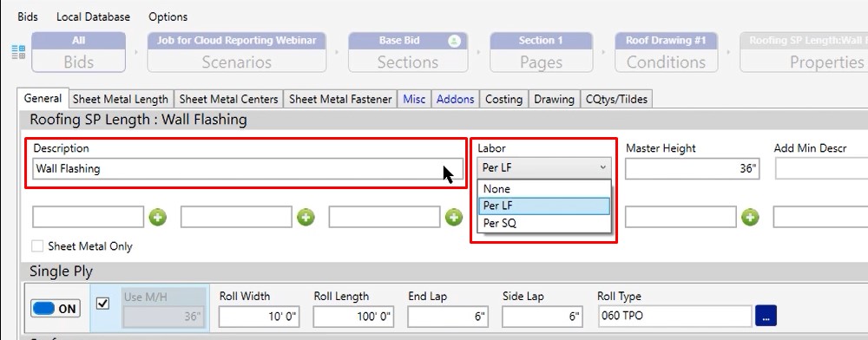Open the Properties breadcrumb step
The height and width of the screenshot is (340, 868).
pyautogui.click(x=804, y=53)
